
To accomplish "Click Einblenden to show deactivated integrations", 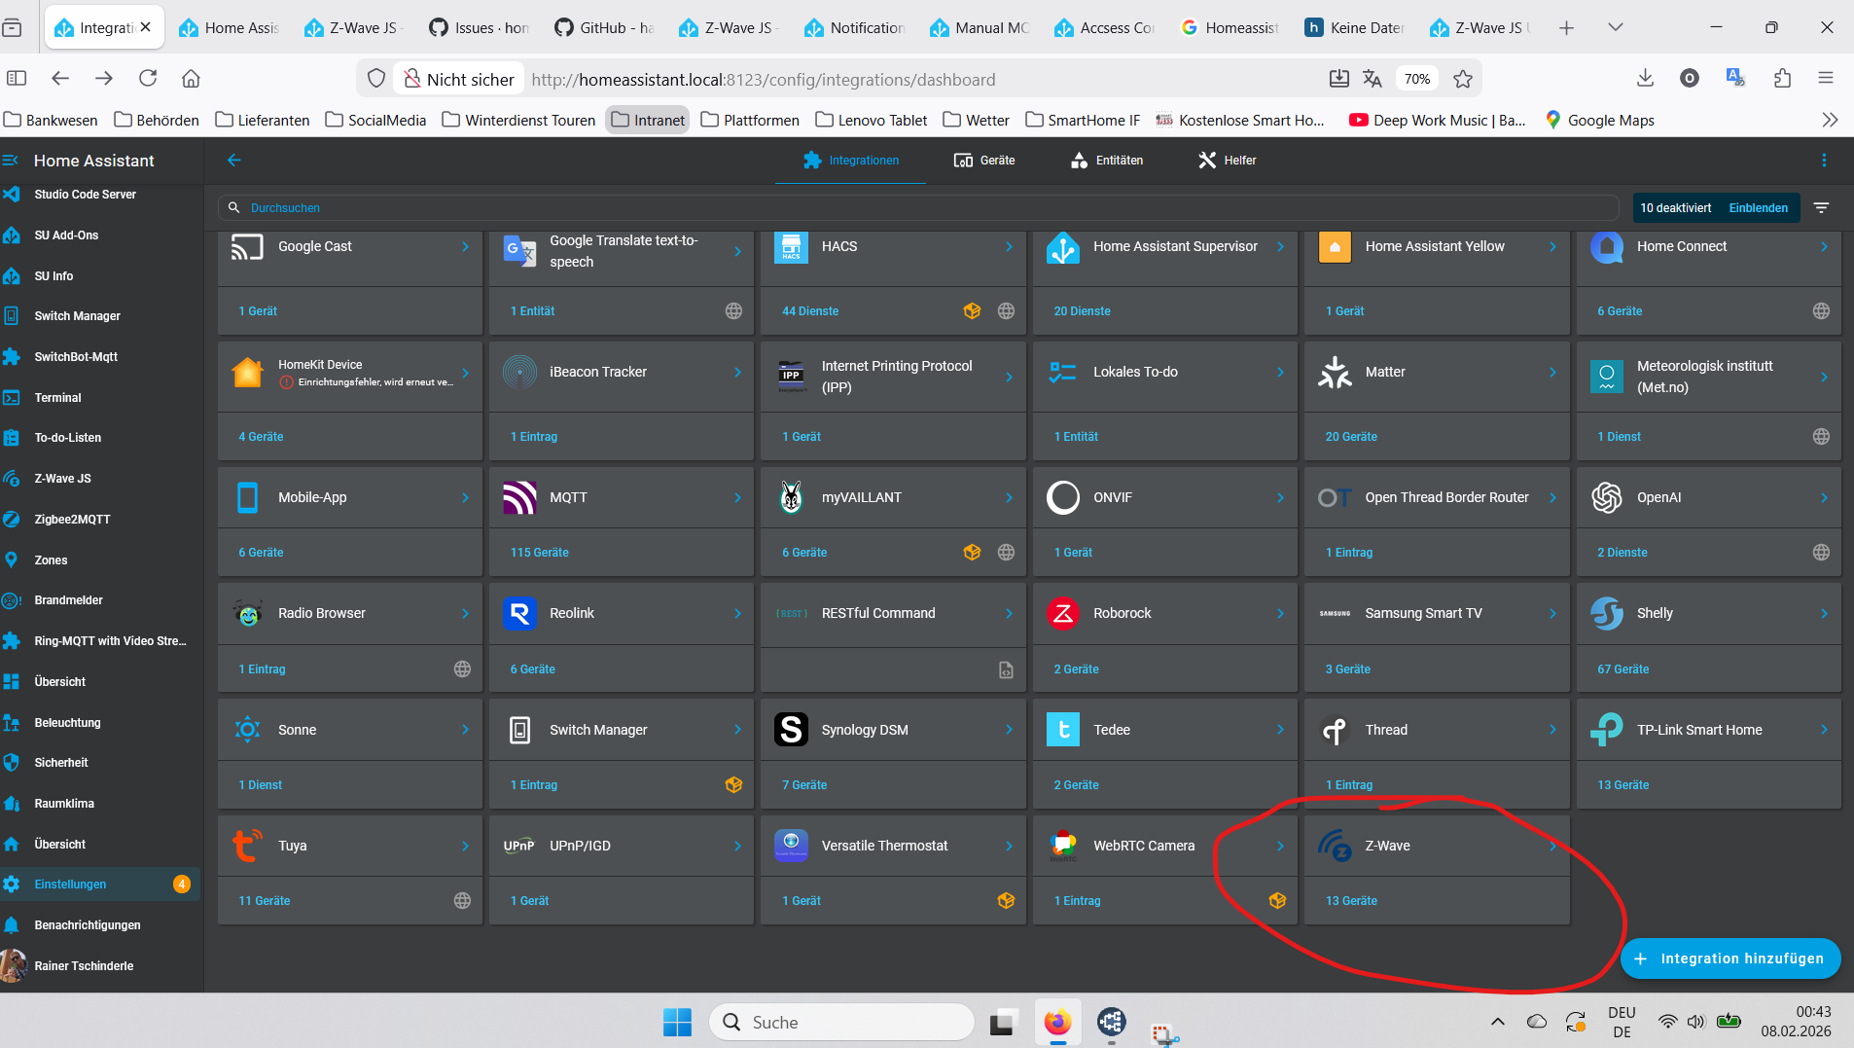I will [1758, 207].
